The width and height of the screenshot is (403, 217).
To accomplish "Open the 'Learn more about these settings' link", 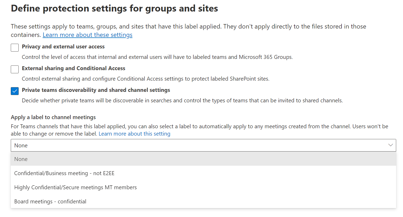I will pyautogui.click(x=87, y=35).
